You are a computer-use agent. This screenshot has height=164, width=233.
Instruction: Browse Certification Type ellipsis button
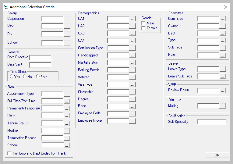tap(132, 48)
